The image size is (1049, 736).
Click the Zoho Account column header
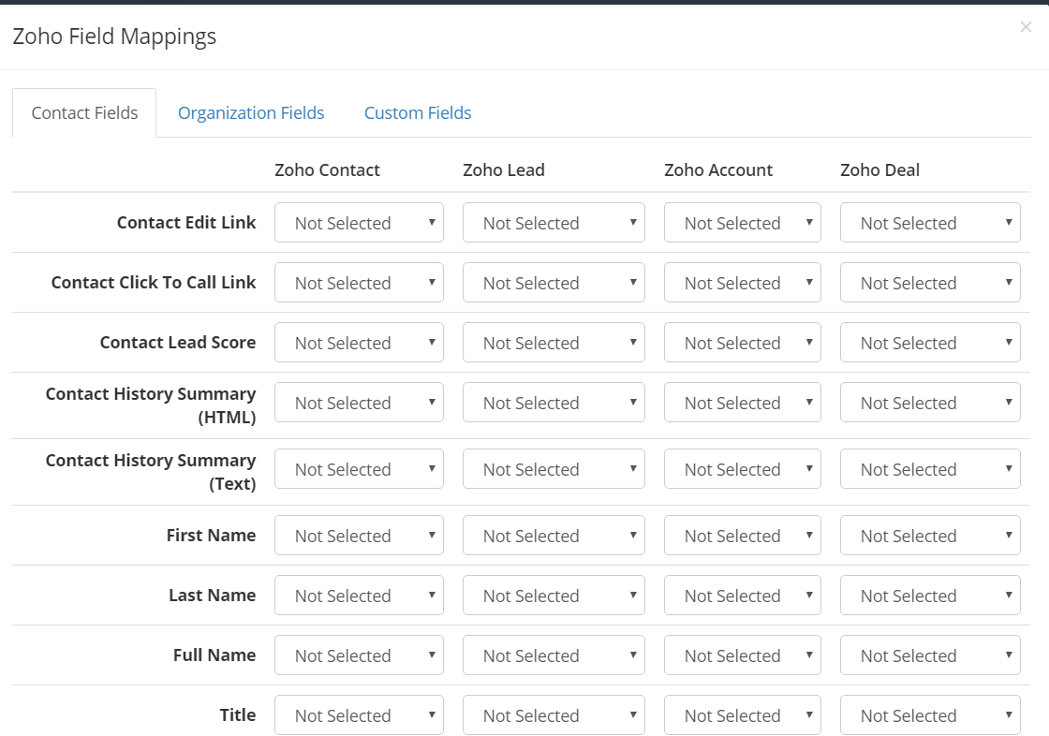click(718, 169)
